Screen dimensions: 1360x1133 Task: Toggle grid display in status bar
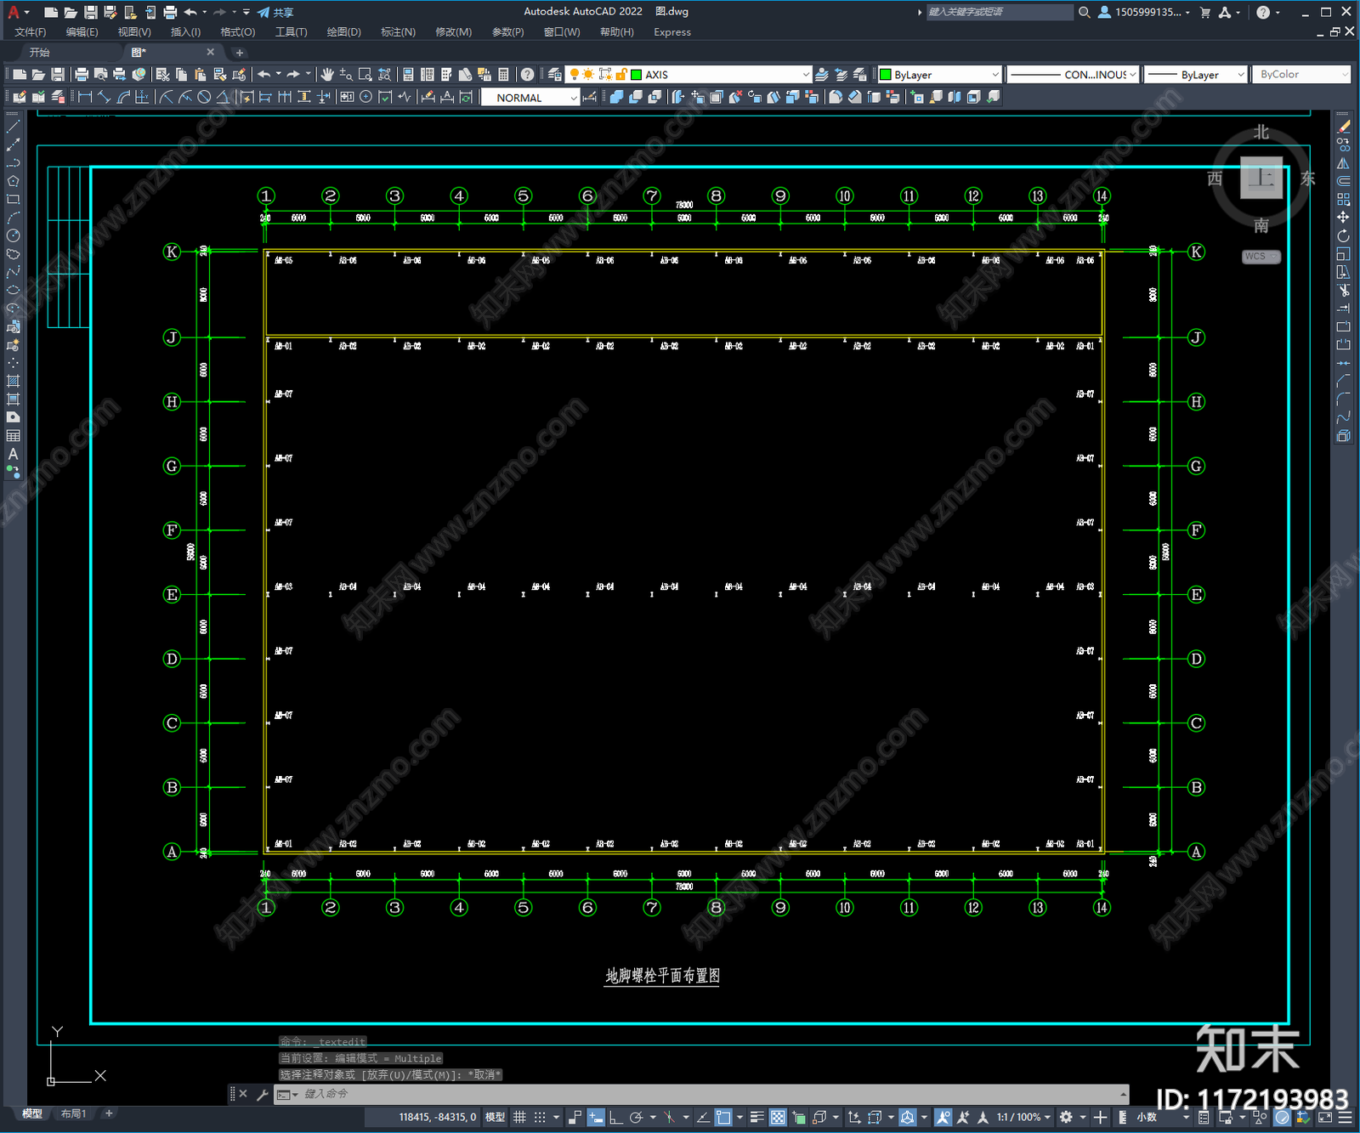(x=519, y=1117)
